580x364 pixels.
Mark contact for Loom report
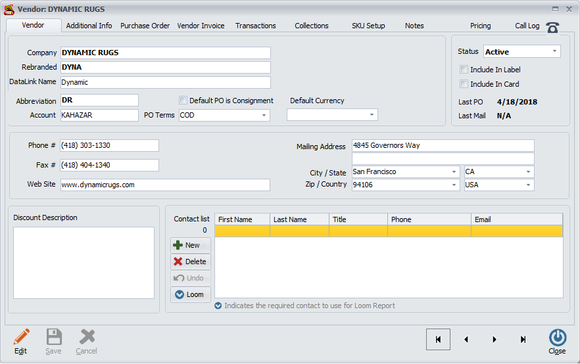pos(191,294)
